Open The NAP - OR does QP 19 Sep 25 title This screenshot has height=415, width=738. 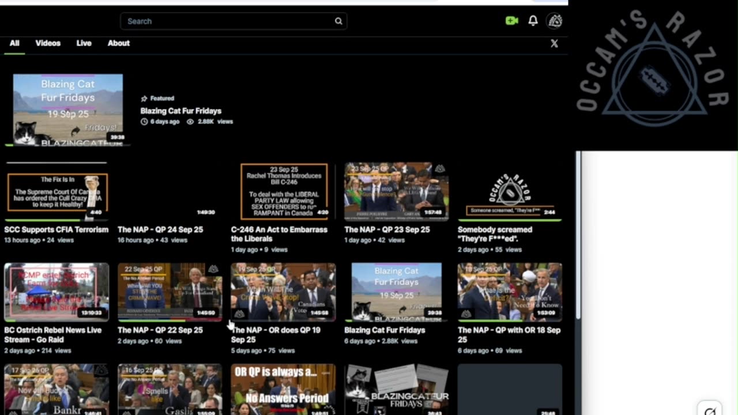(x=276, y=335)
